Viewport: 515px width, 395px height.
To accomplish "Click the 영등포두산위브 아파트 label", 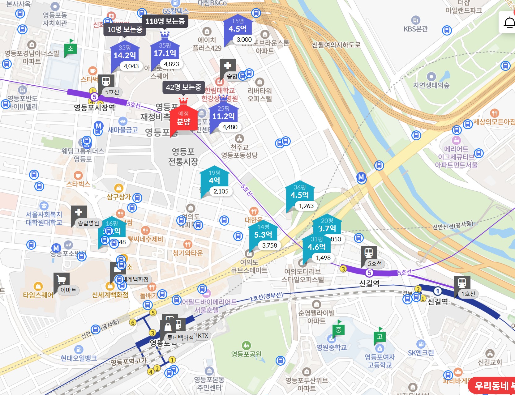I will [x=307, y=384].
